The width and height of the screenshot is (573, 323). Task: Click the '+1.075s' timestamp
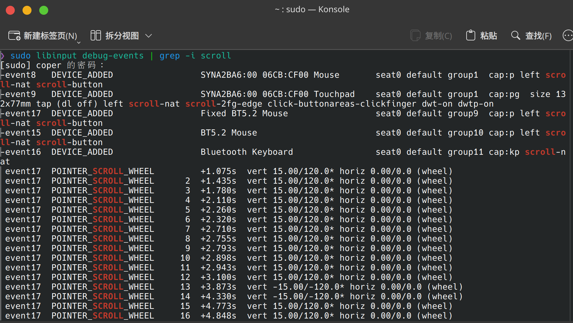pos(219,171)
